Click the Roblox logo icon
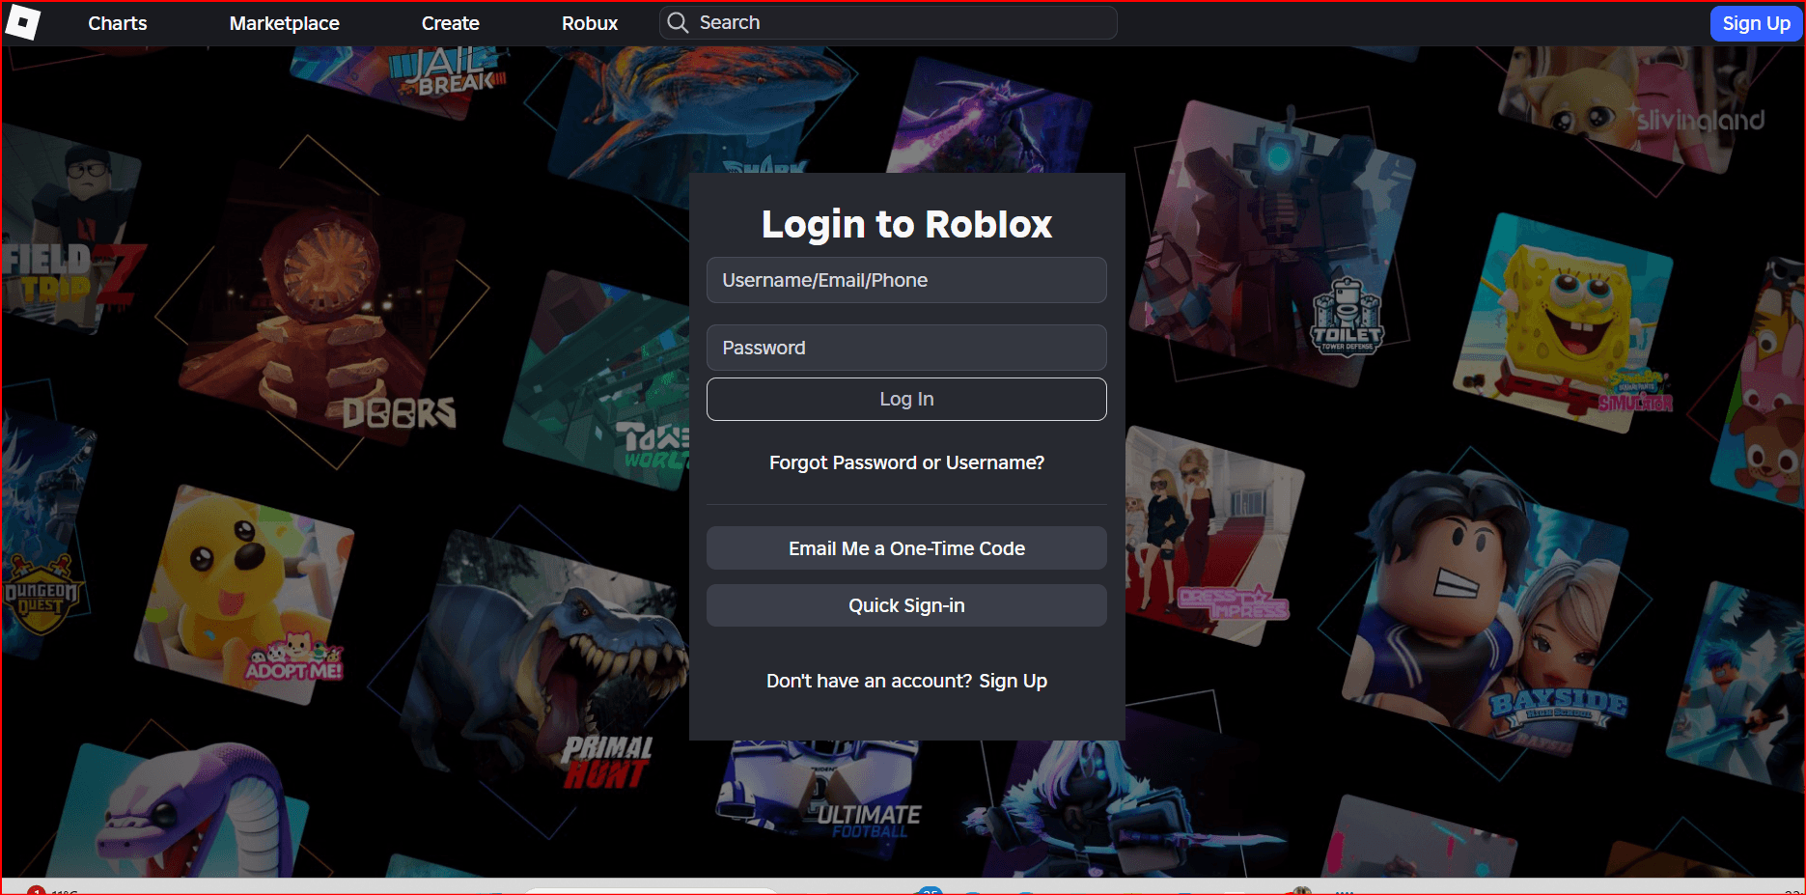1806x895 pixels. click(x=22, y=22)
